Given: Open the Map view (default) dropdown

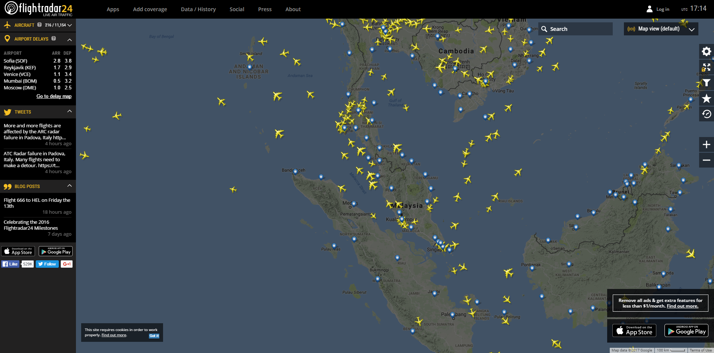Looking at the screenshot, I should pos(661,29).
